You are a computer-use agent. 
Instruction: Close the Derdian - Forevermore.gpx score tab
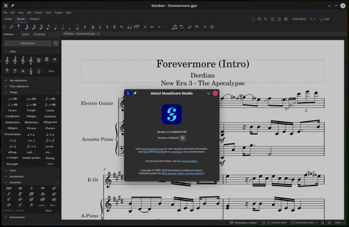[x=98, y=34]
